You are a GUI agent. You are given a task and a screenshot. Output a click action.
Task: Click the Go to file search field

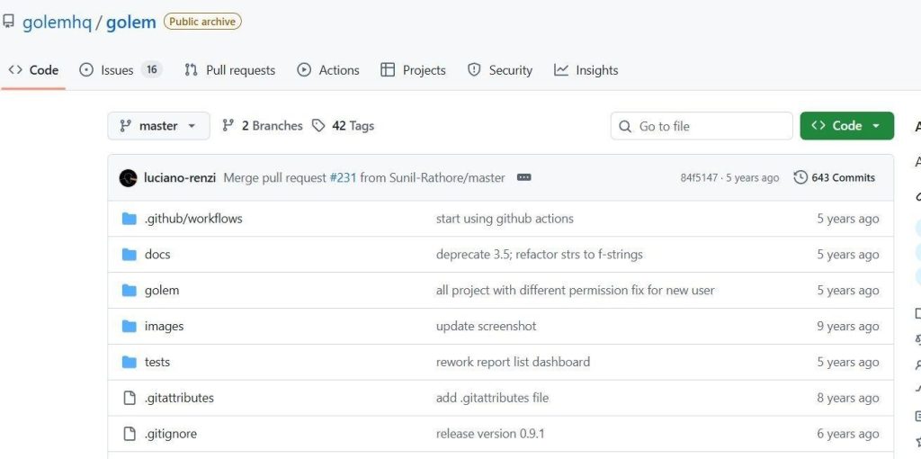tap(702, 126)
